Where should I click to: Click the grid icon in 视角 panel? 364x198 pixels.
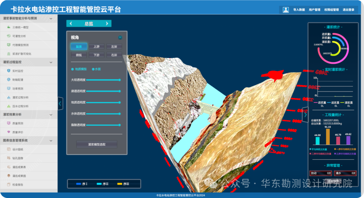click(x=120, y=38)
